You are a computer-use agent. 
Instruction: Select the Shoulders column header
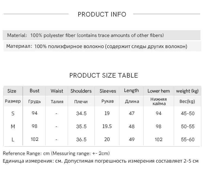tap(81, 91)
